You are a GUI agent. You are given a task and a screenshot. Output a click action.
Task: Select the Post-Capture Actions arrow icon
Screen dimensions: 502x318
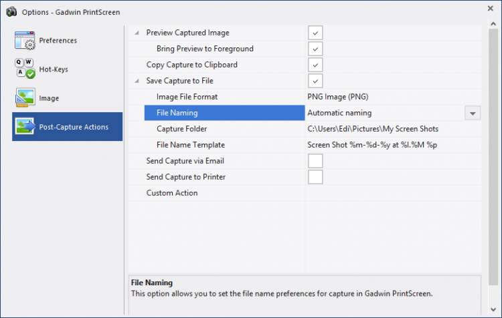(x=25, y=127)
